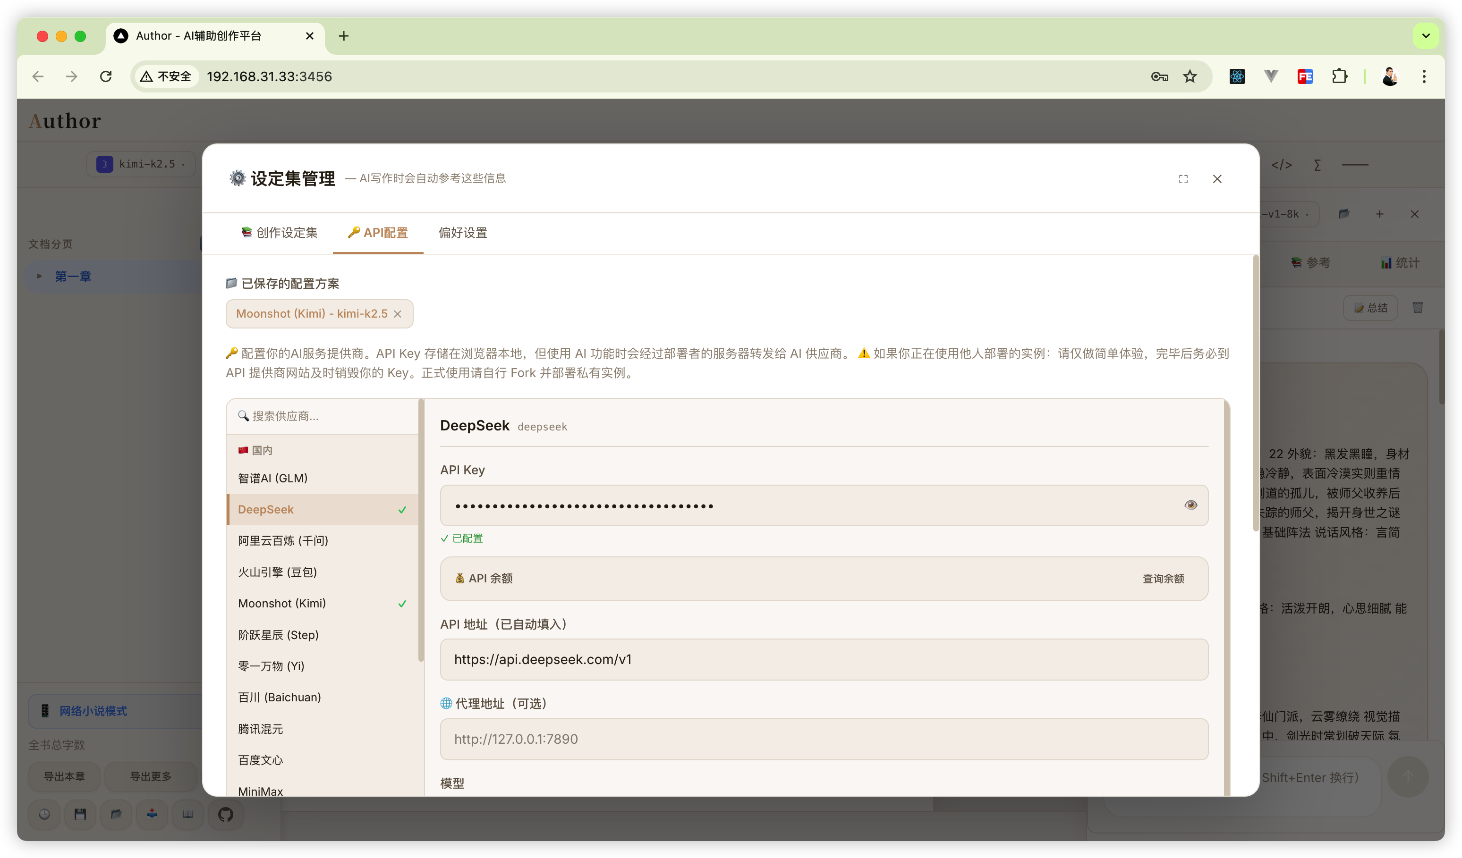Image resolution: width=1462 pixels, height=858 pixels.
Task: Remove saved Moonshot kimi-k2.5 config preset
Action: pos(398,314)
